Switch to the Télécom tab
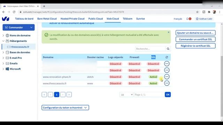Viewport: 223px width, 125px height. 128,19
